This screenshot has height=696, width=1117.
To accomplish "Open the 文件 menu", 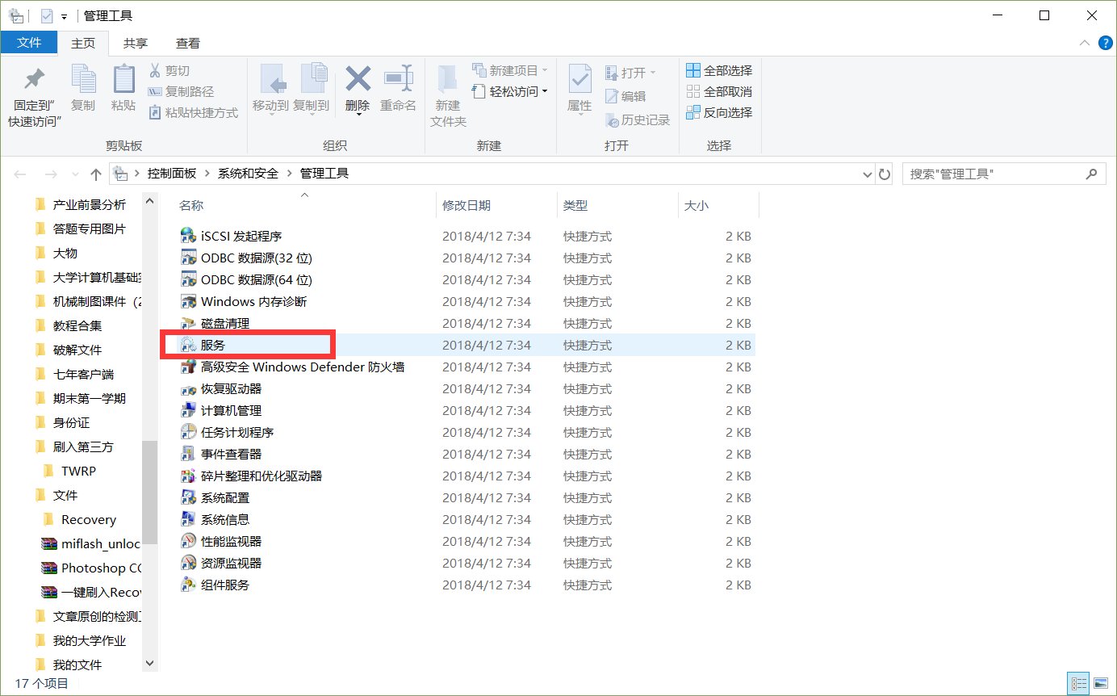I will tap(29, 43).
